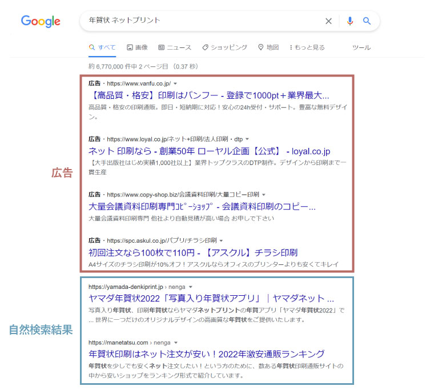Click the https://www.vanfu.co.jp/ URL text

(139, 83)
